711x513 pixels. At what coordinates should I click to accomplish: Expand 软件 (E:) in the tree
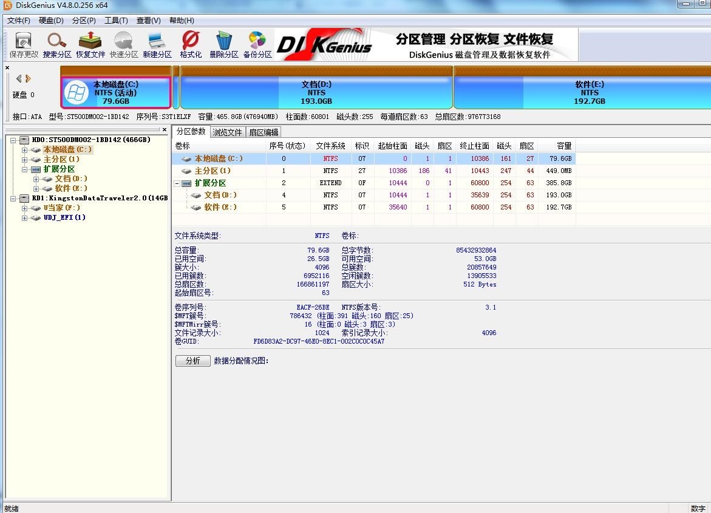pos(36,189)
